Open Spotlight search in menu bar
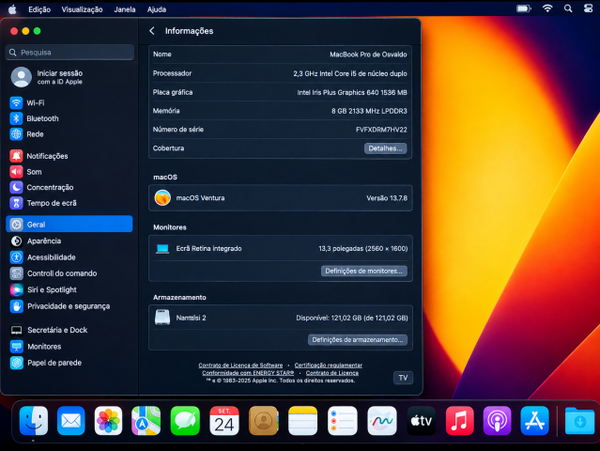600x451 pixels. click(x=568, y=8)
